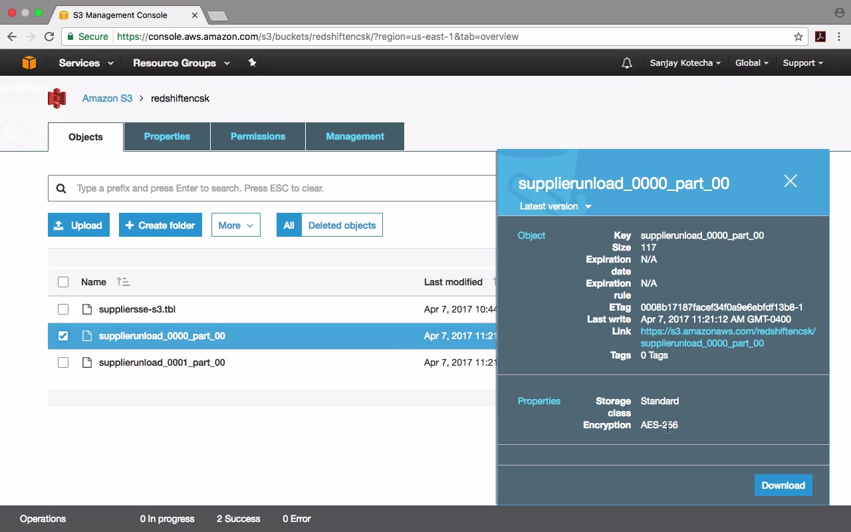The height and width of the screenshot is (532, 851).
Task: Click the AWS orange cube home icon
Action: tap(29, 63)
